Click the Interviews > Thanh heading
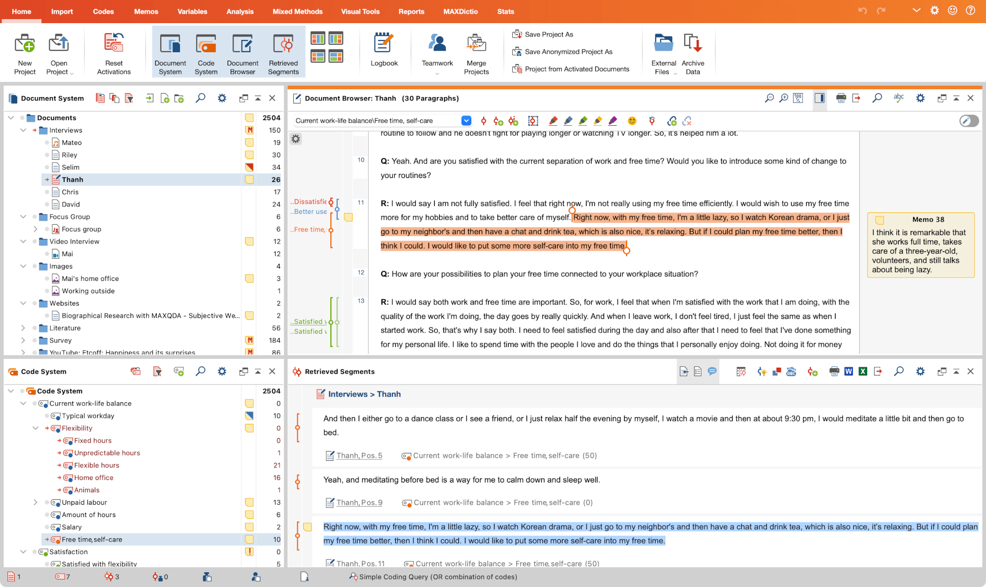 [364, 394]
